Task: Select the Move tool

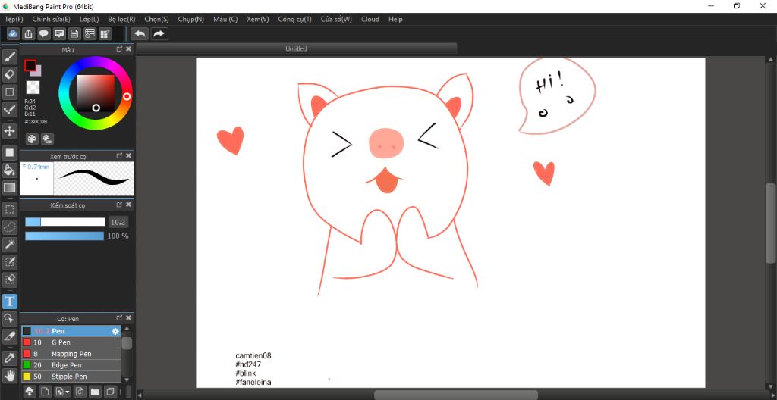Action: 9,131
